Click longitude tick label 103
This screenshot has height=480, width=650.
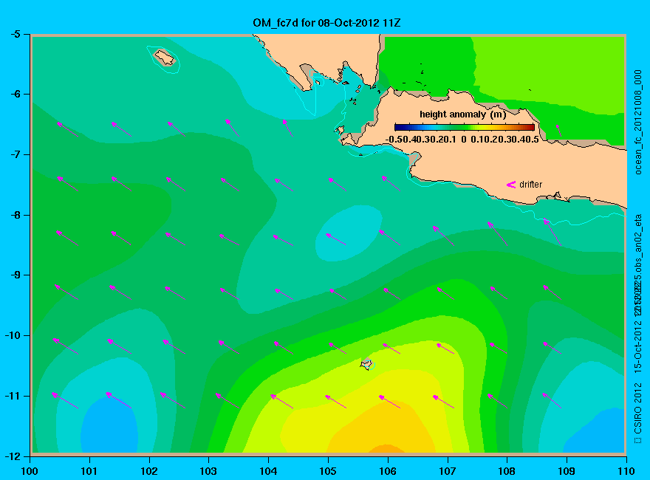click(x=208, y=471)
